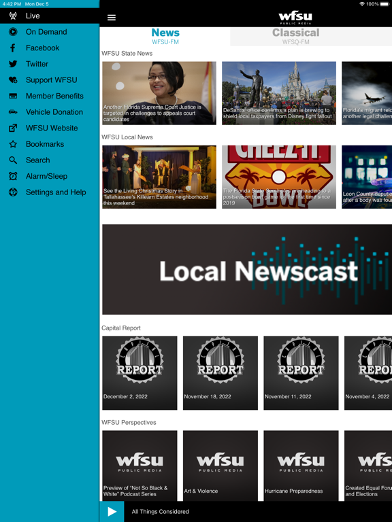Tap the Facebook logo icon

click(13, 48)
